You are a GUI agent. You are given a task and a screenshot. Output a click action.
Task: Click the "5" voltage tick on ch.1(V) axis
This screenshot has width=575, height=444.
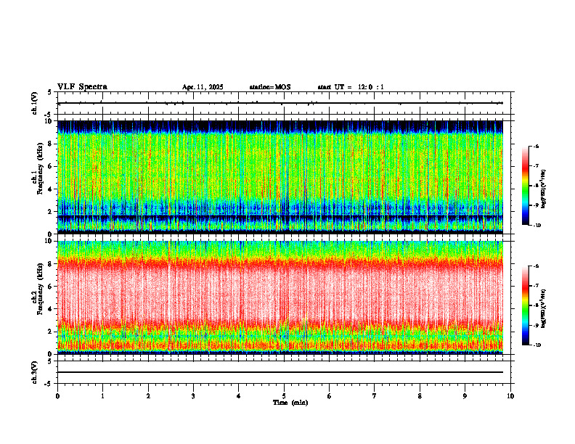49,92
